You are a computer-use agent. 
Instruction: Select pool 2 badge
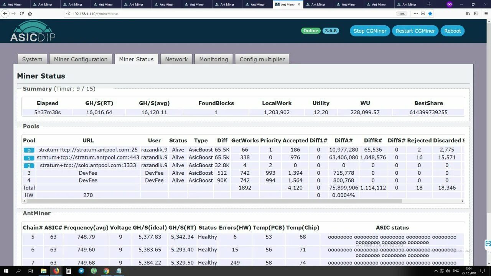29,166
